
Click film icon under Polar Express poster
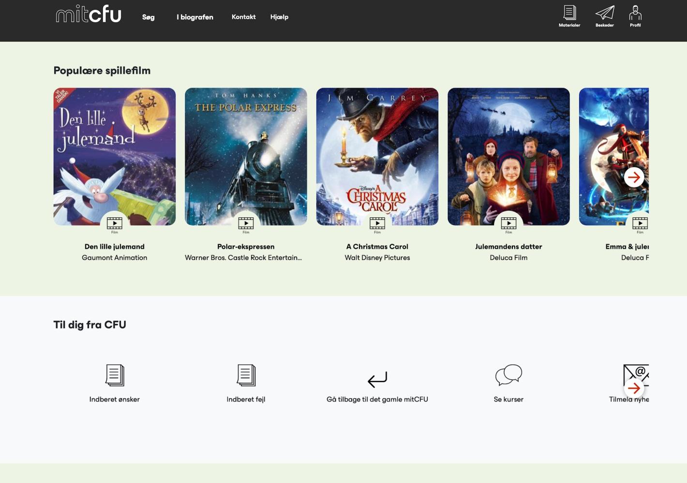246,223
